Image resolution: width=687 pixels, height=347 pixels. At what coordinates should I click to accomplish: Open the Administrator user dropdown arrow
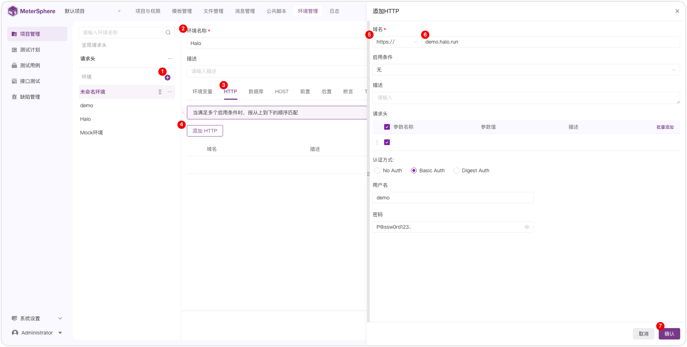point(60,333)
